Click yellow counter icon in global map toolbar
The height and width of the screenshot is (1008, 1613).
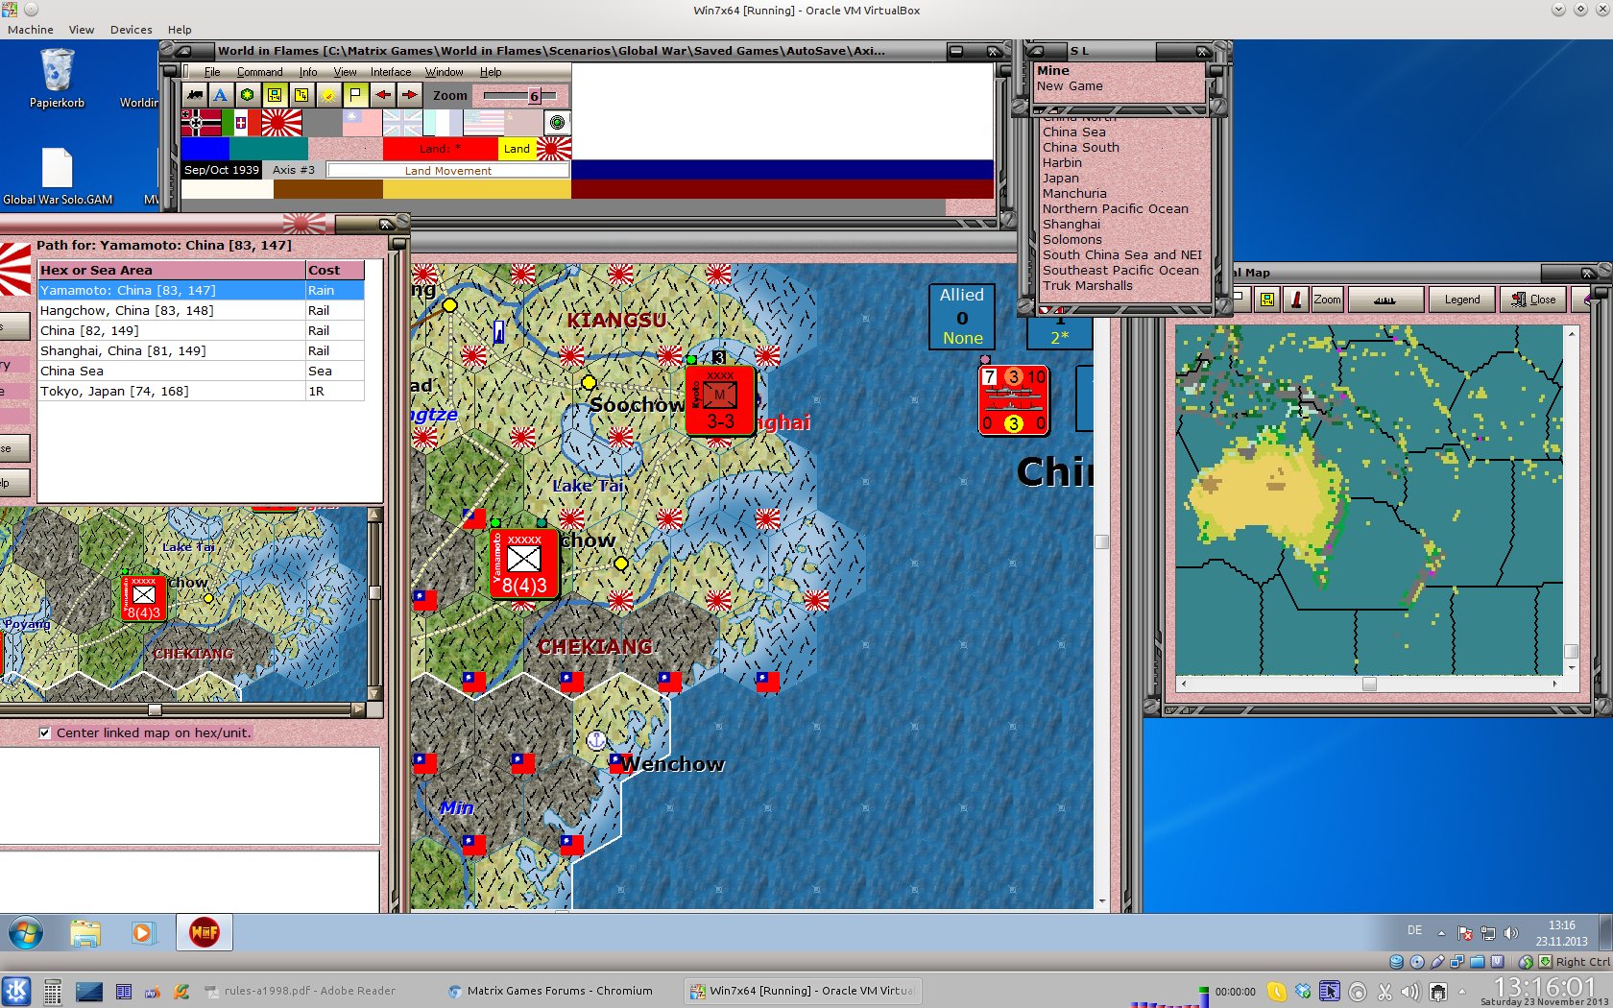pyautogui.click(x=1267, y=300)
